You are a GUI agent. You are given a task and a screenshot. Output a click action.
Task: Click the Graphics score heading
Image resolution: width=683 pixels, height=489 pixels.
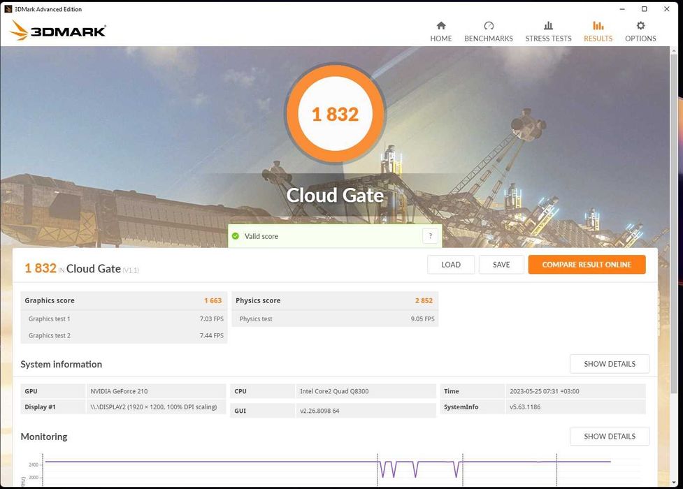[x=50, y=300]
